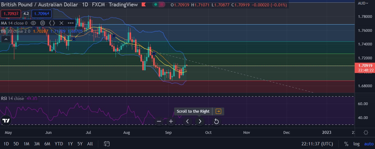Click the moving average crossover marker near late August
The height and width of the screenshot is (149, 375).
[x=154, y=54]
